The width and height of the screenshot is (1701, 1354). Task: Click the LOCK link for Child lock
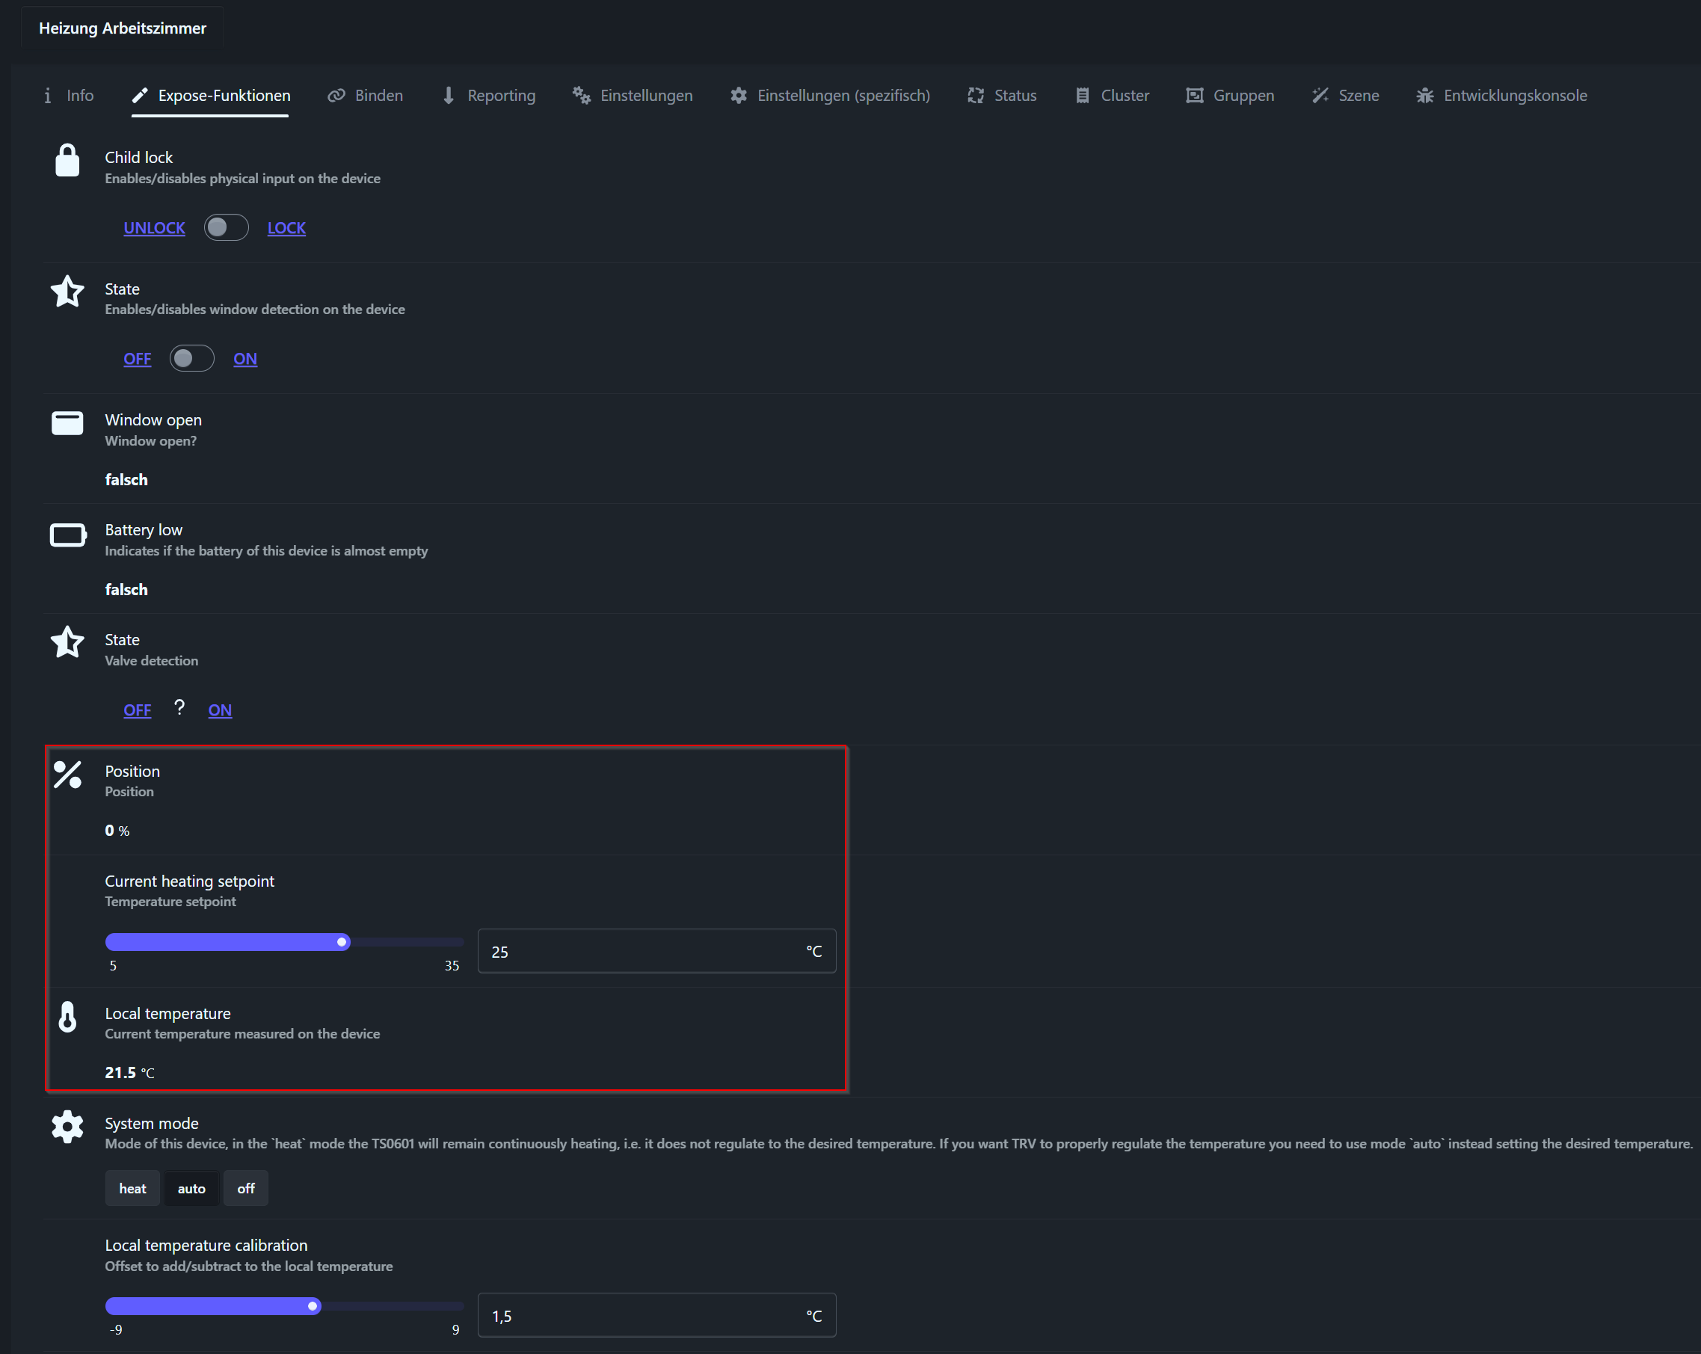tap(286, 228)
